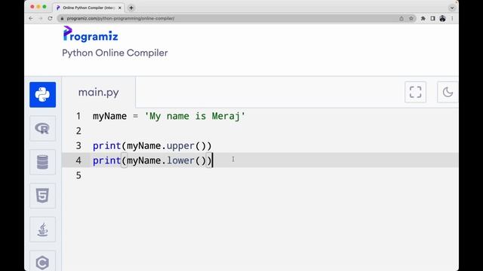Image resolution: width=483 pixels, height=271 pixels.
Task: Close the Online Python Compiler tab
Action: coord(120,8)
